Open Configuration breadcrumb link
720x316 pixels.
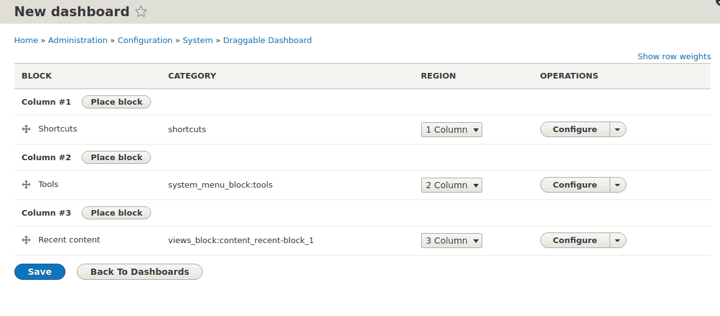click(x=145, y=40)
